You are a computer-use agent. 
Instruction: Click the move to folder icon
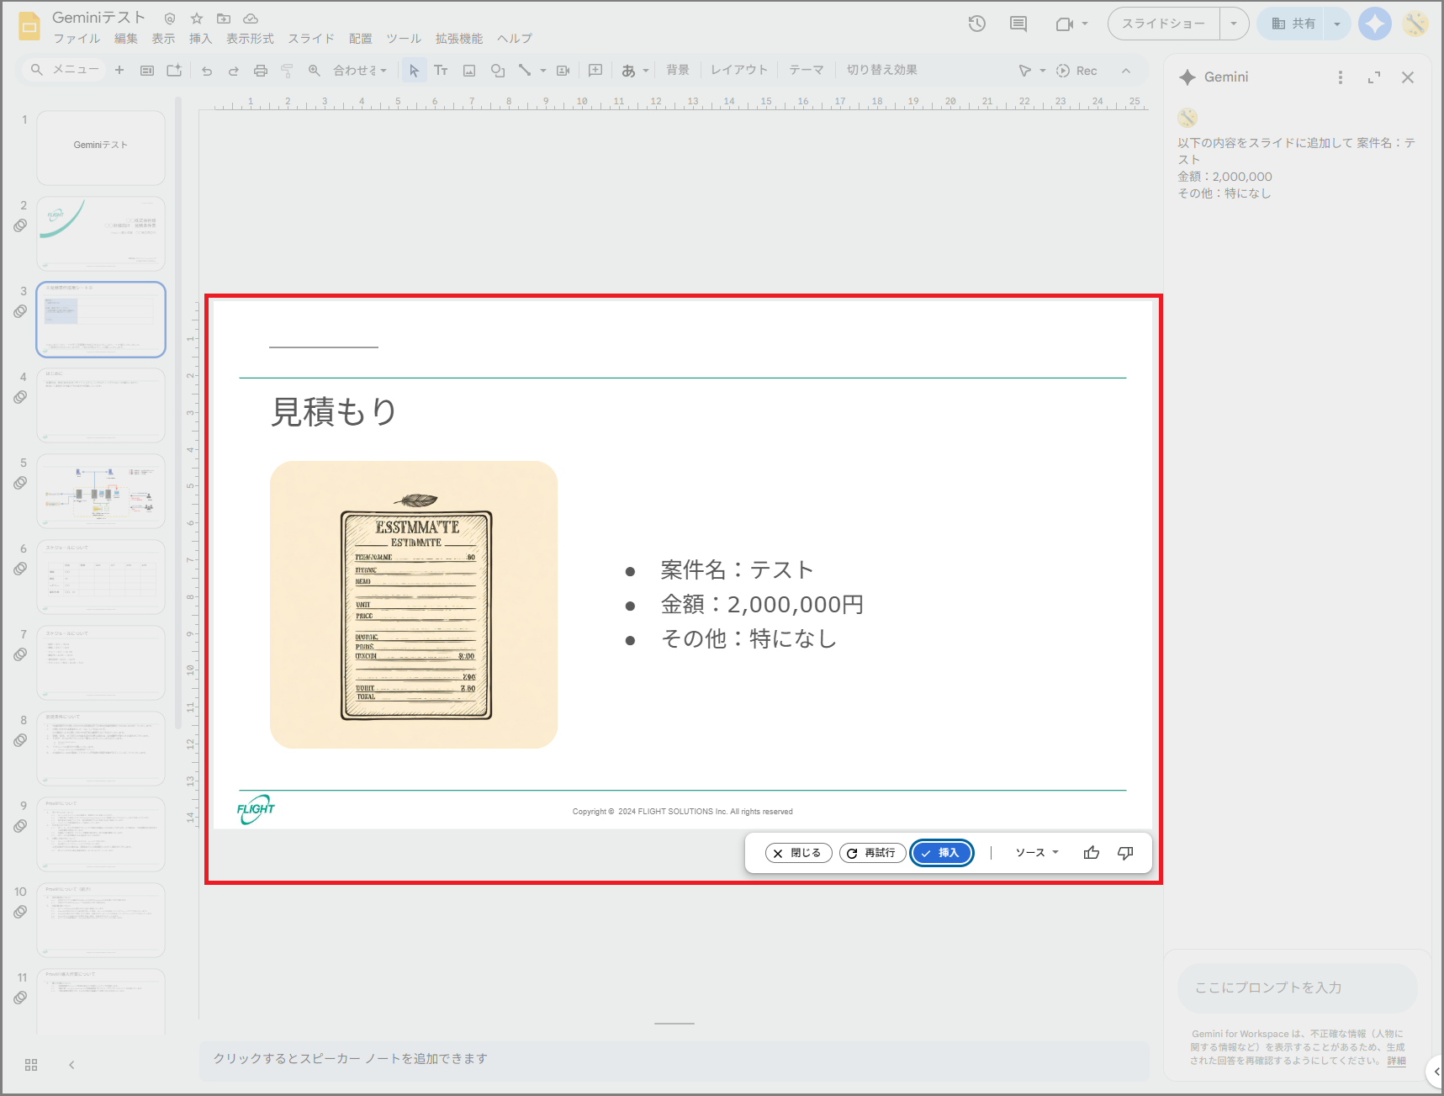tap(224, 19)
